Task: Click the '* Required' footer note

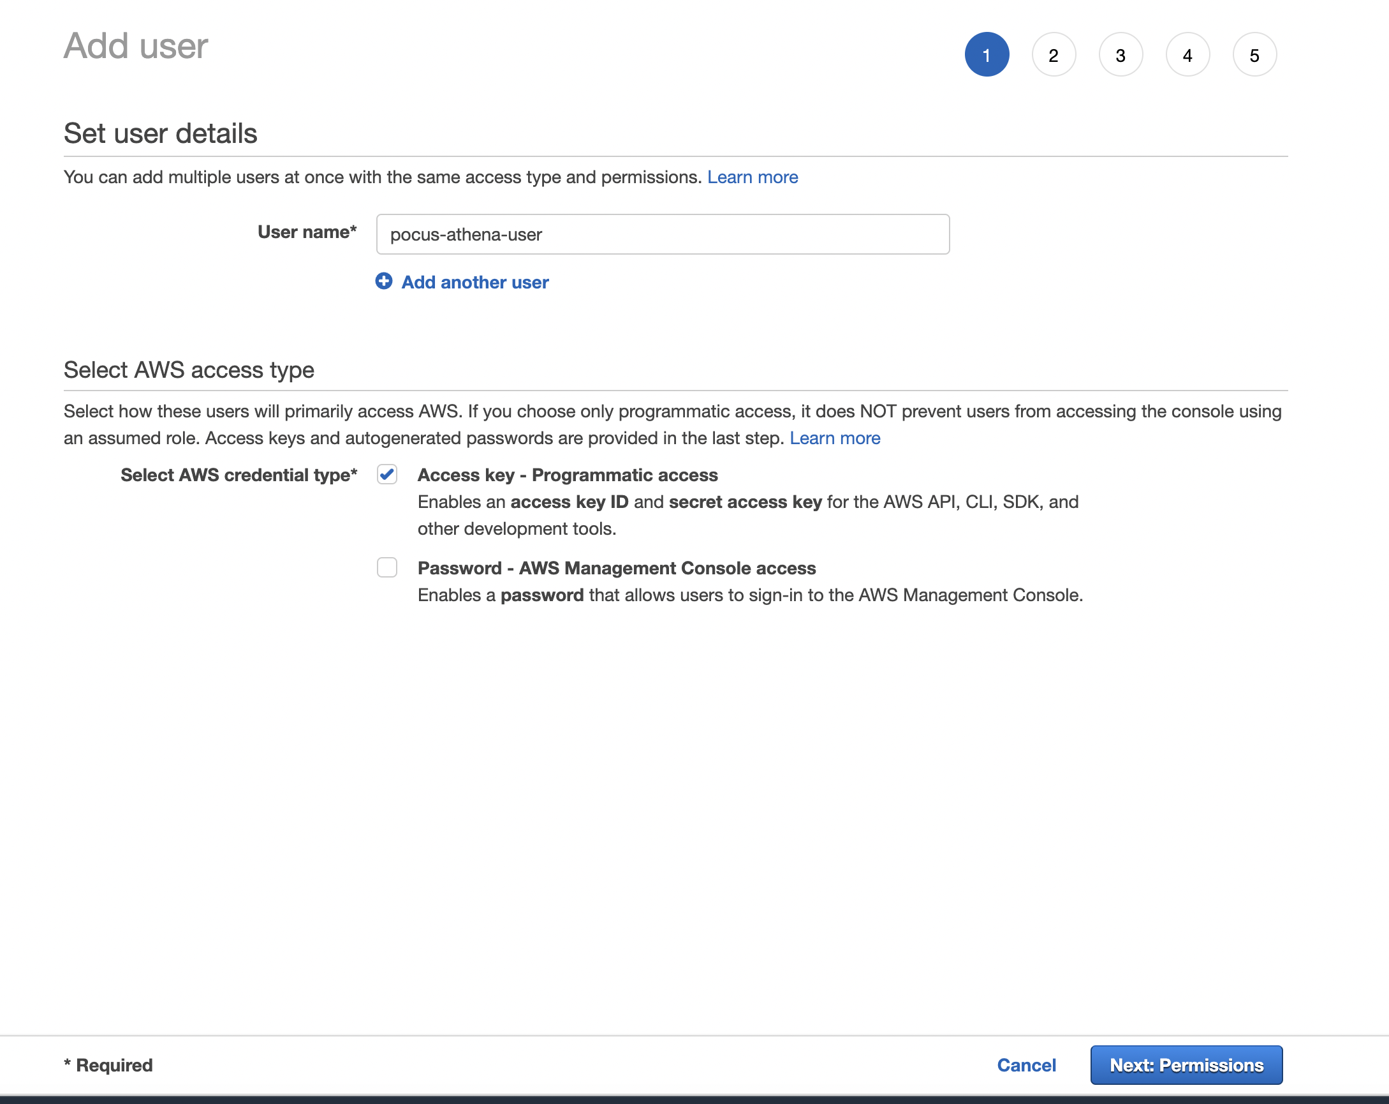Action: tap(108, 1064)
